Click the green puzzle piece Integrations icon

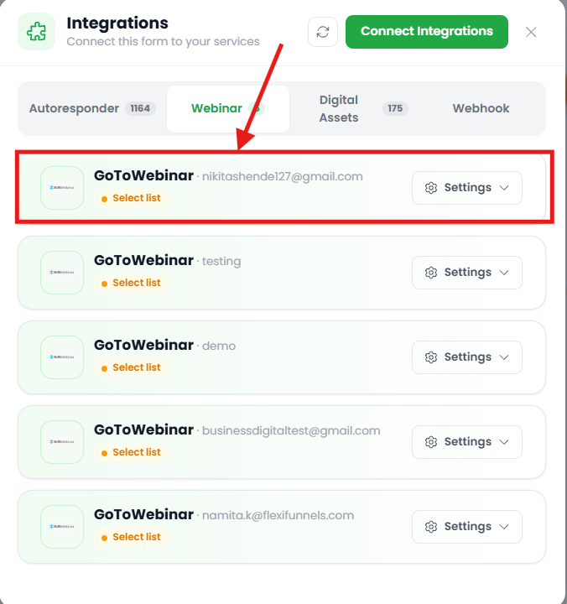(x=37, y=32)
